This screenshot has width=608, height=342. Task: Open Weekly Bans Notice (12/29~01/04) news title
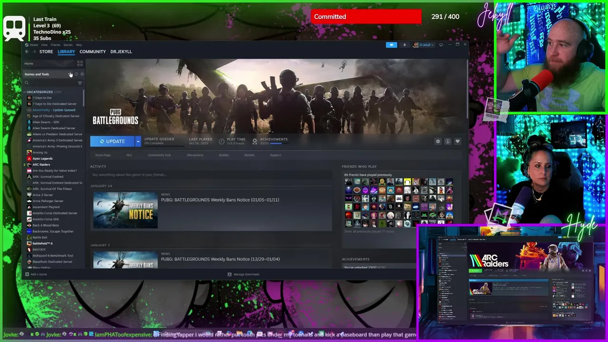[x=220, y=259]
